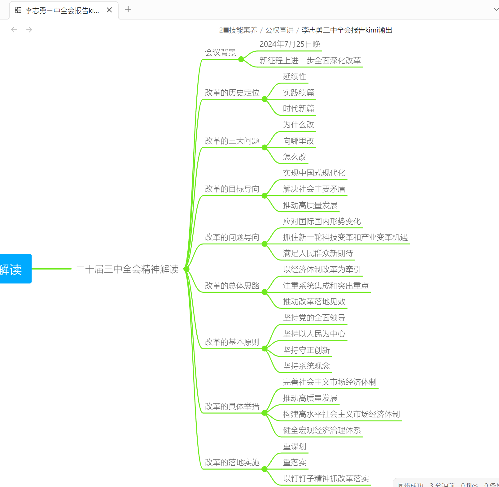Toggle fold on 改革的问题导向 node circle
Screen dimensions: 499x487
(265, 244)
